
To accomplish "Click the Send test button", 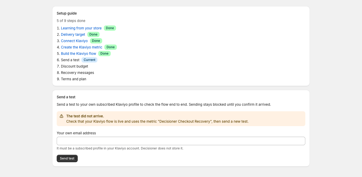I will point(67,158).
